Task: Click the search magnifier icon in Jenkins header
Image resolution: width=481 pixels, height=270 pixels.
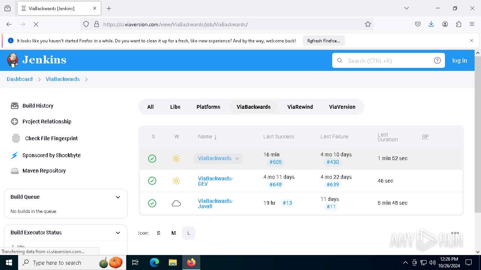Action: [340, 60]
